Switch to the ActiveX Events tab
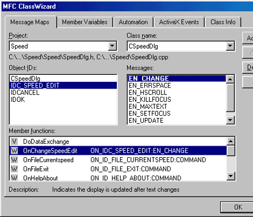Viewport: 253px width, 217px height. 179,22
